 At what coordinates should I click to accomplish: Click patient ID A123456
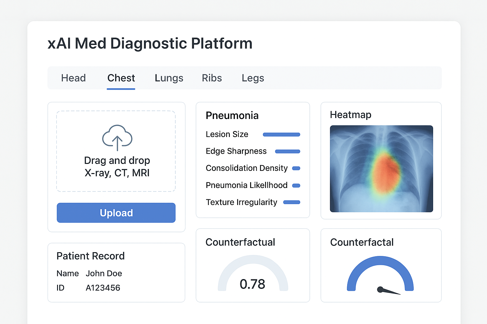(x=103, y=288)
